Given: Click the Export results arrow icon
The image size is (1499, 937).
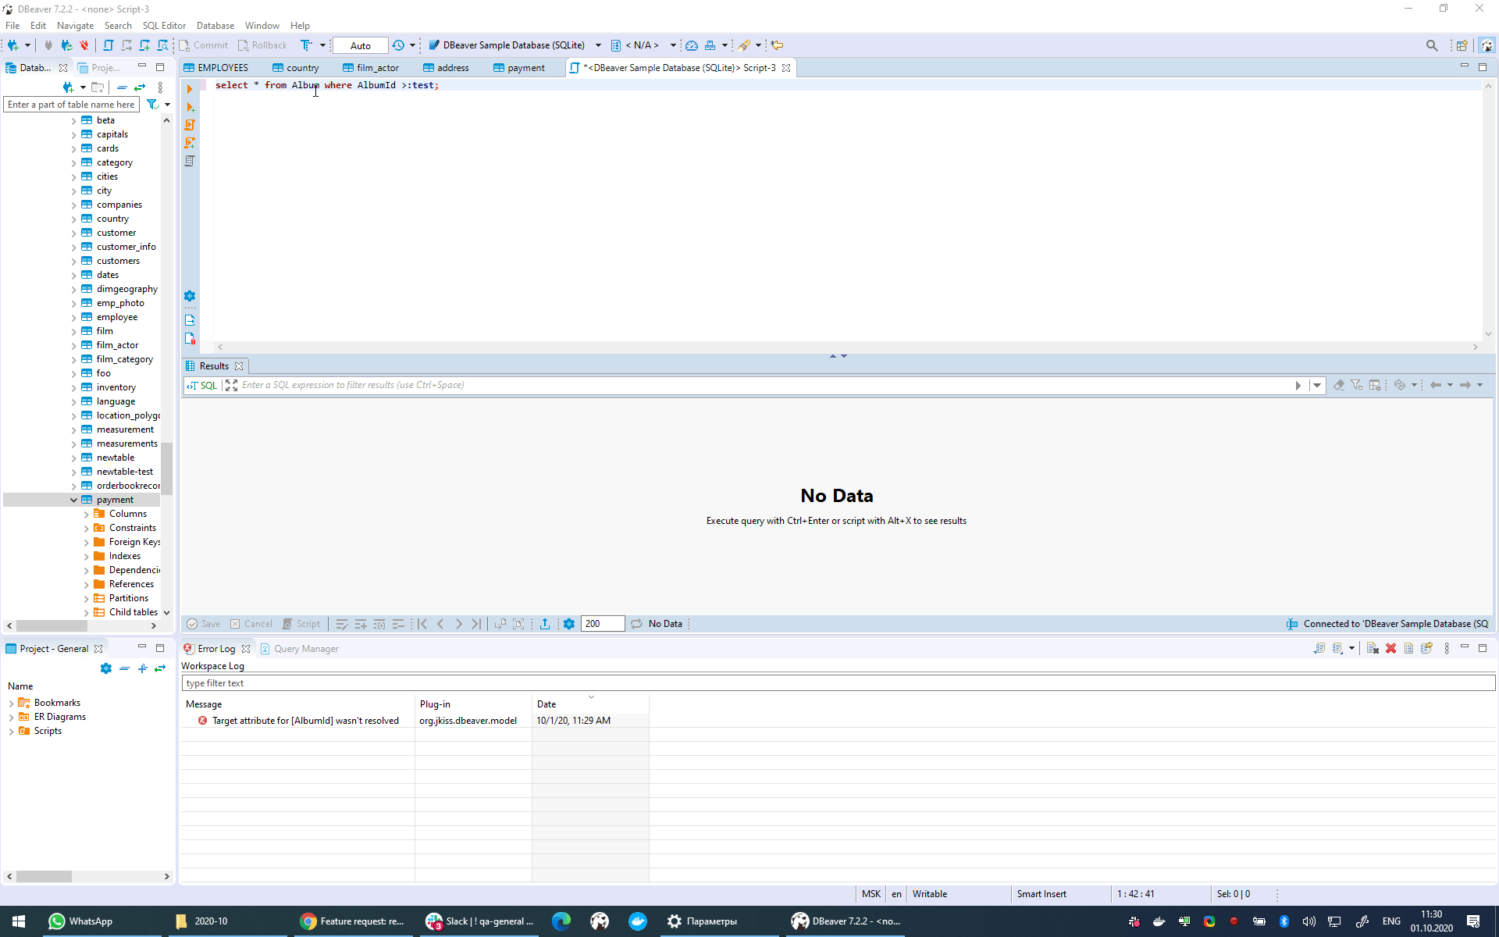Looking at the screenshot, I should tap(545, 624).
